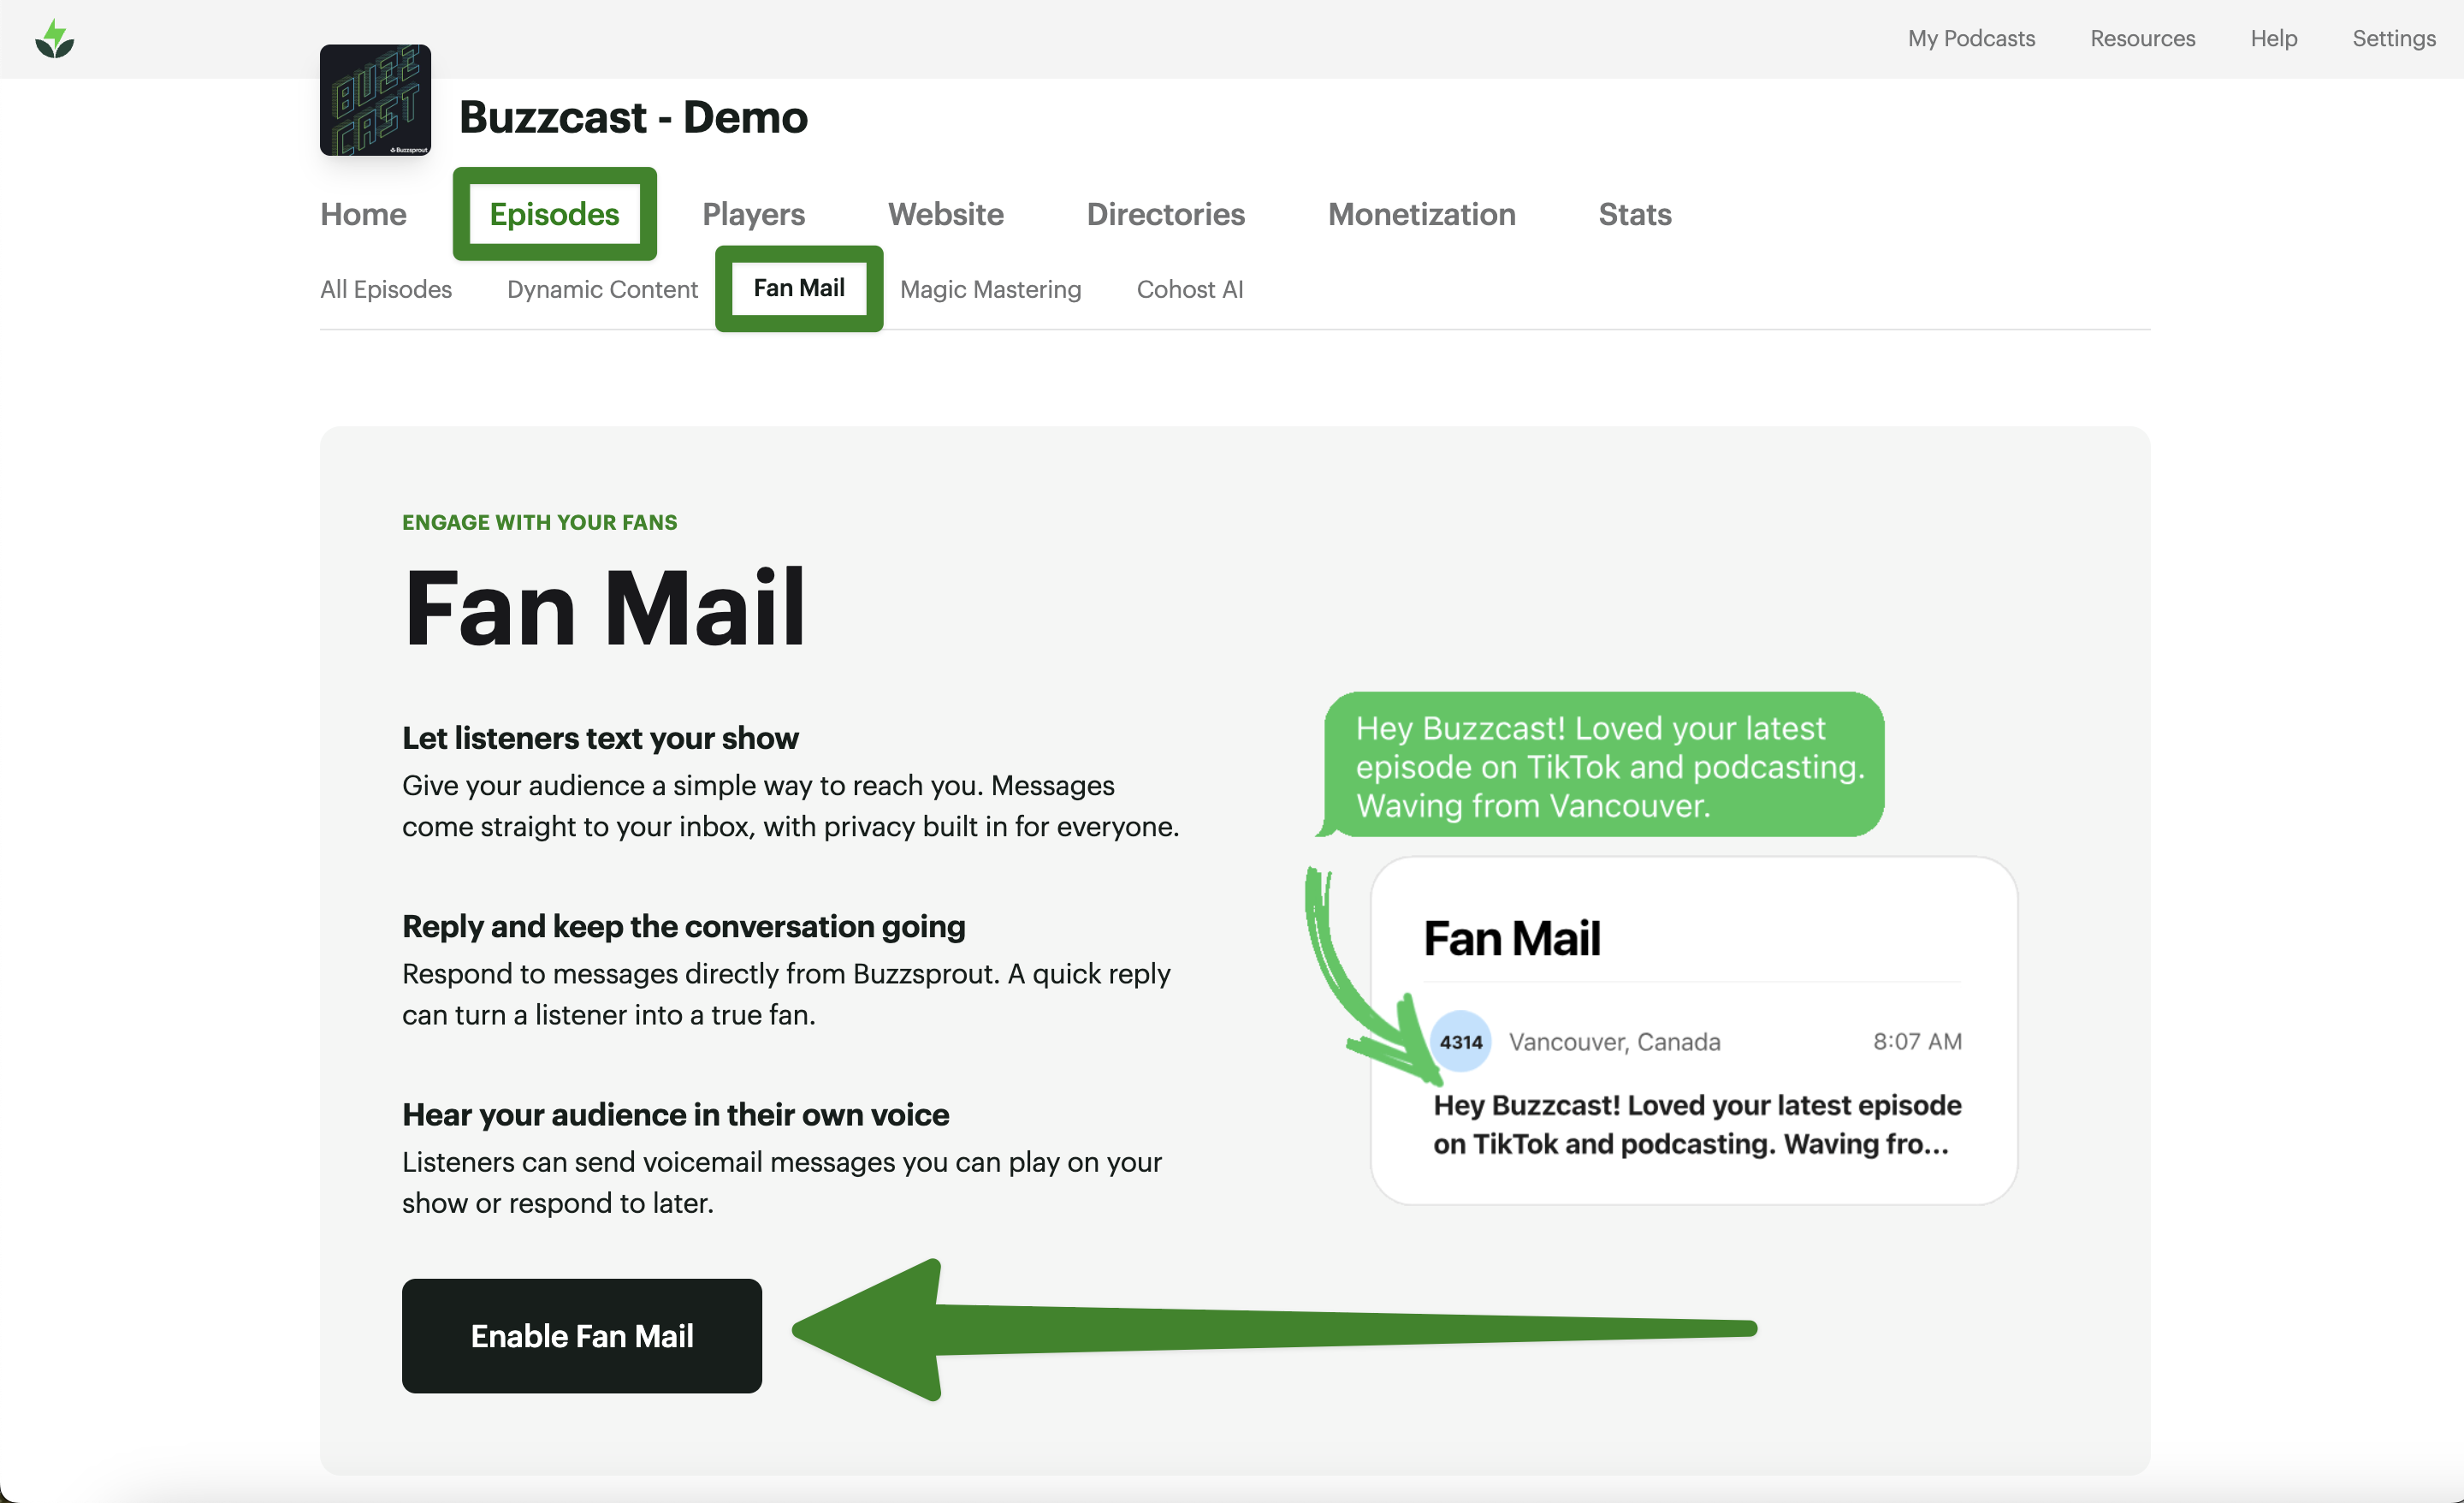Image resolution: width=2464 pixels, height=1503 pixels.
Task: Open the Website tab
Action: click(x=945, y=214)
